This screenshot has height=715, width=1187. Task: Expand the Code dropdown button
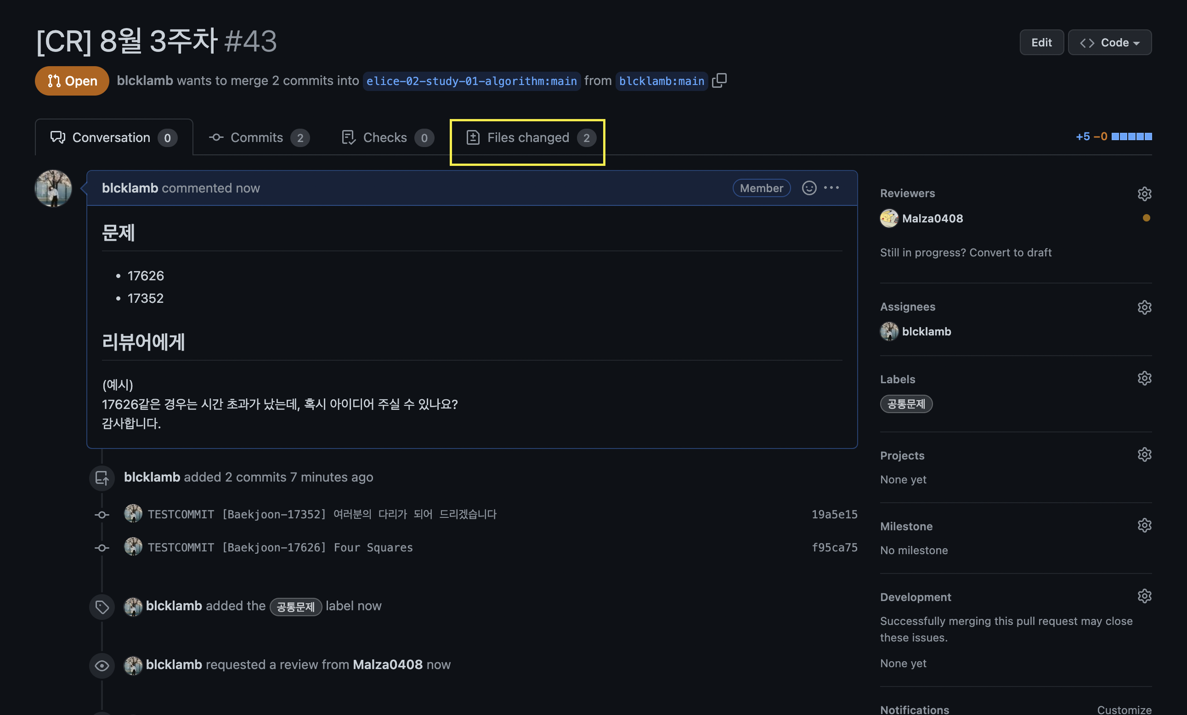click(1109, 42)
